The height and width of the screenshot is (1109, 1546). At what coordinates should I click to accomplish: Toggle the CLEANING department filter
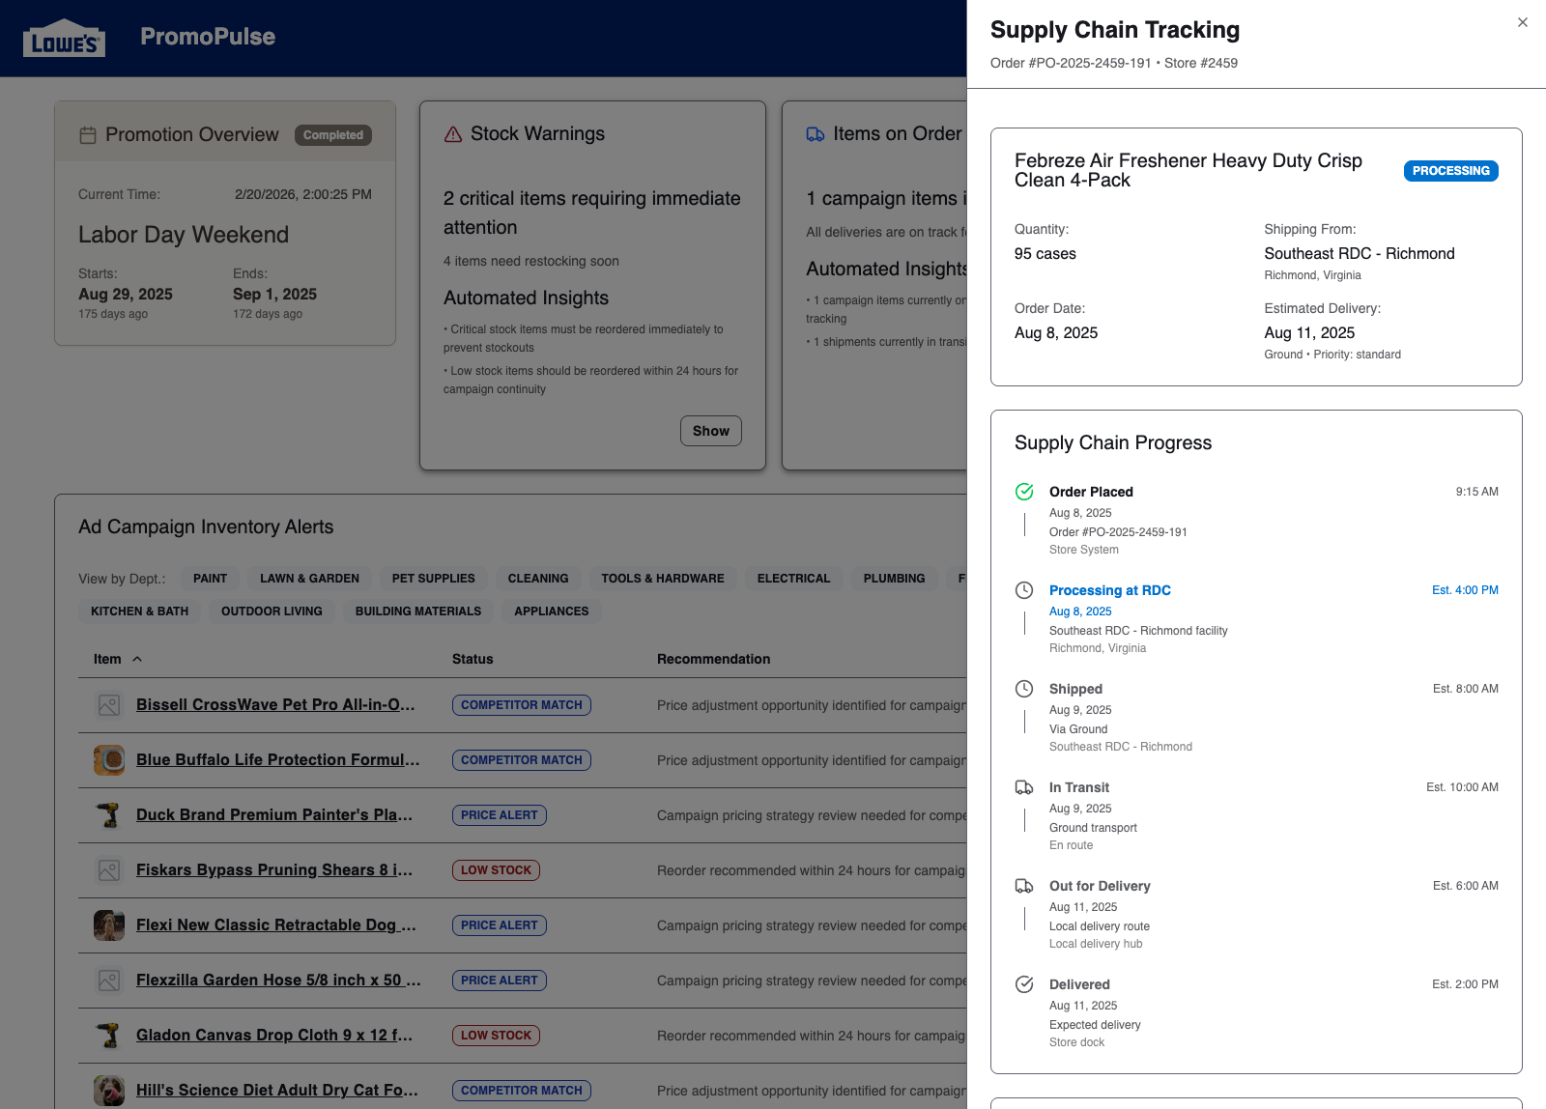point(538,578)
